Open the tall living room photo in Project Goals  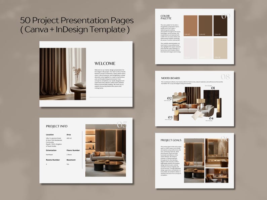[194, 161]
